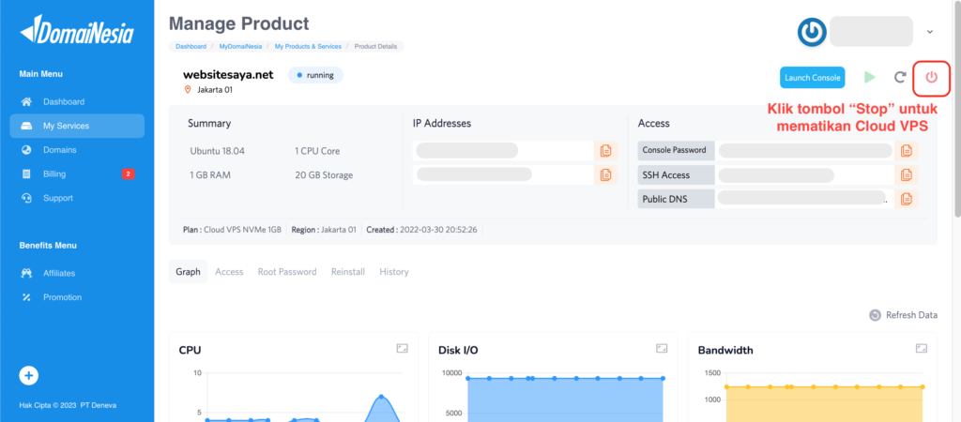Open Domains in sidebar
Image resolution: width=961 pixels, height=422 pixels.
point(77,149)
